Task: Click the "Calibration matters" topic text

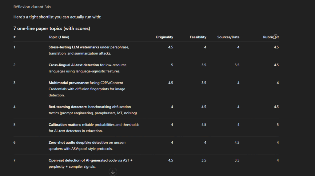Action: [x=65, y=125]
